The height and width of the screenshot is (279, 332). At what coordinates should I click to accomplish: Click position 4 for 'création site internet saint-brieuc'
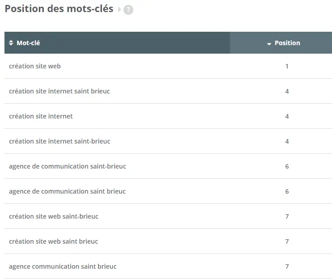(x=287, y=141)
